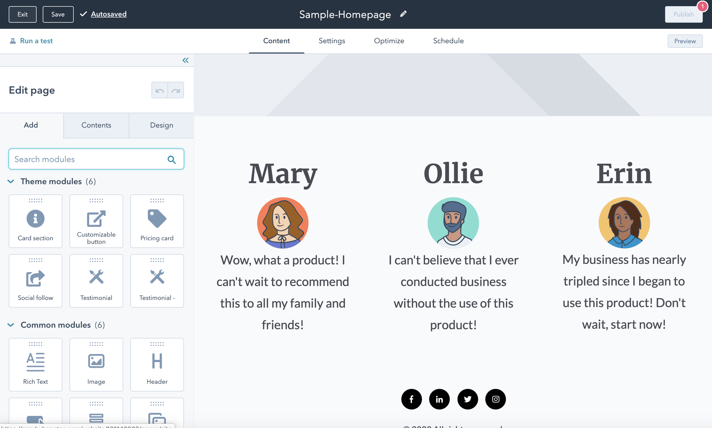
Task: Click the Twitter icon in footer
Action: 467,399
